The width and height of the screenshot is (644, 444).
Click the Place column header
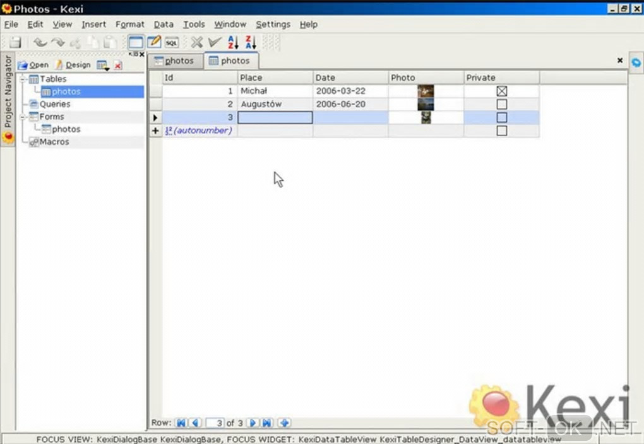coord(275,78)
